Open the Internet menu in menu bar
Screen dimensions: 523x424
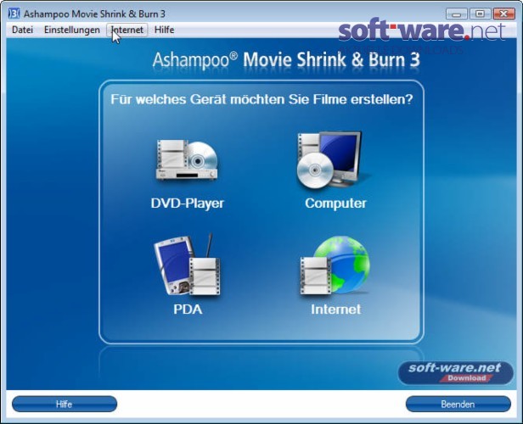click(x=127, y=30)
